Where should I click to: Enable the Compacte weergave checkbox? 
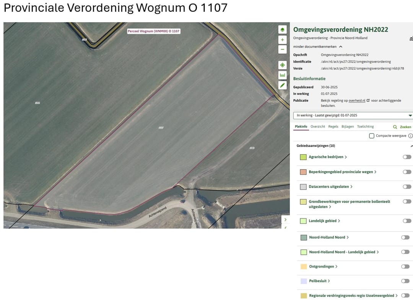click(x=371, y=136)
